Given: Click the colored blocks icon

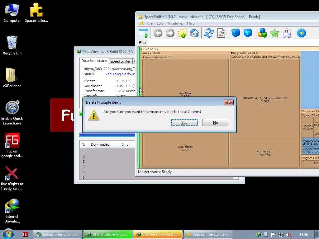Looking at the screenshot, I should [262, 33].
